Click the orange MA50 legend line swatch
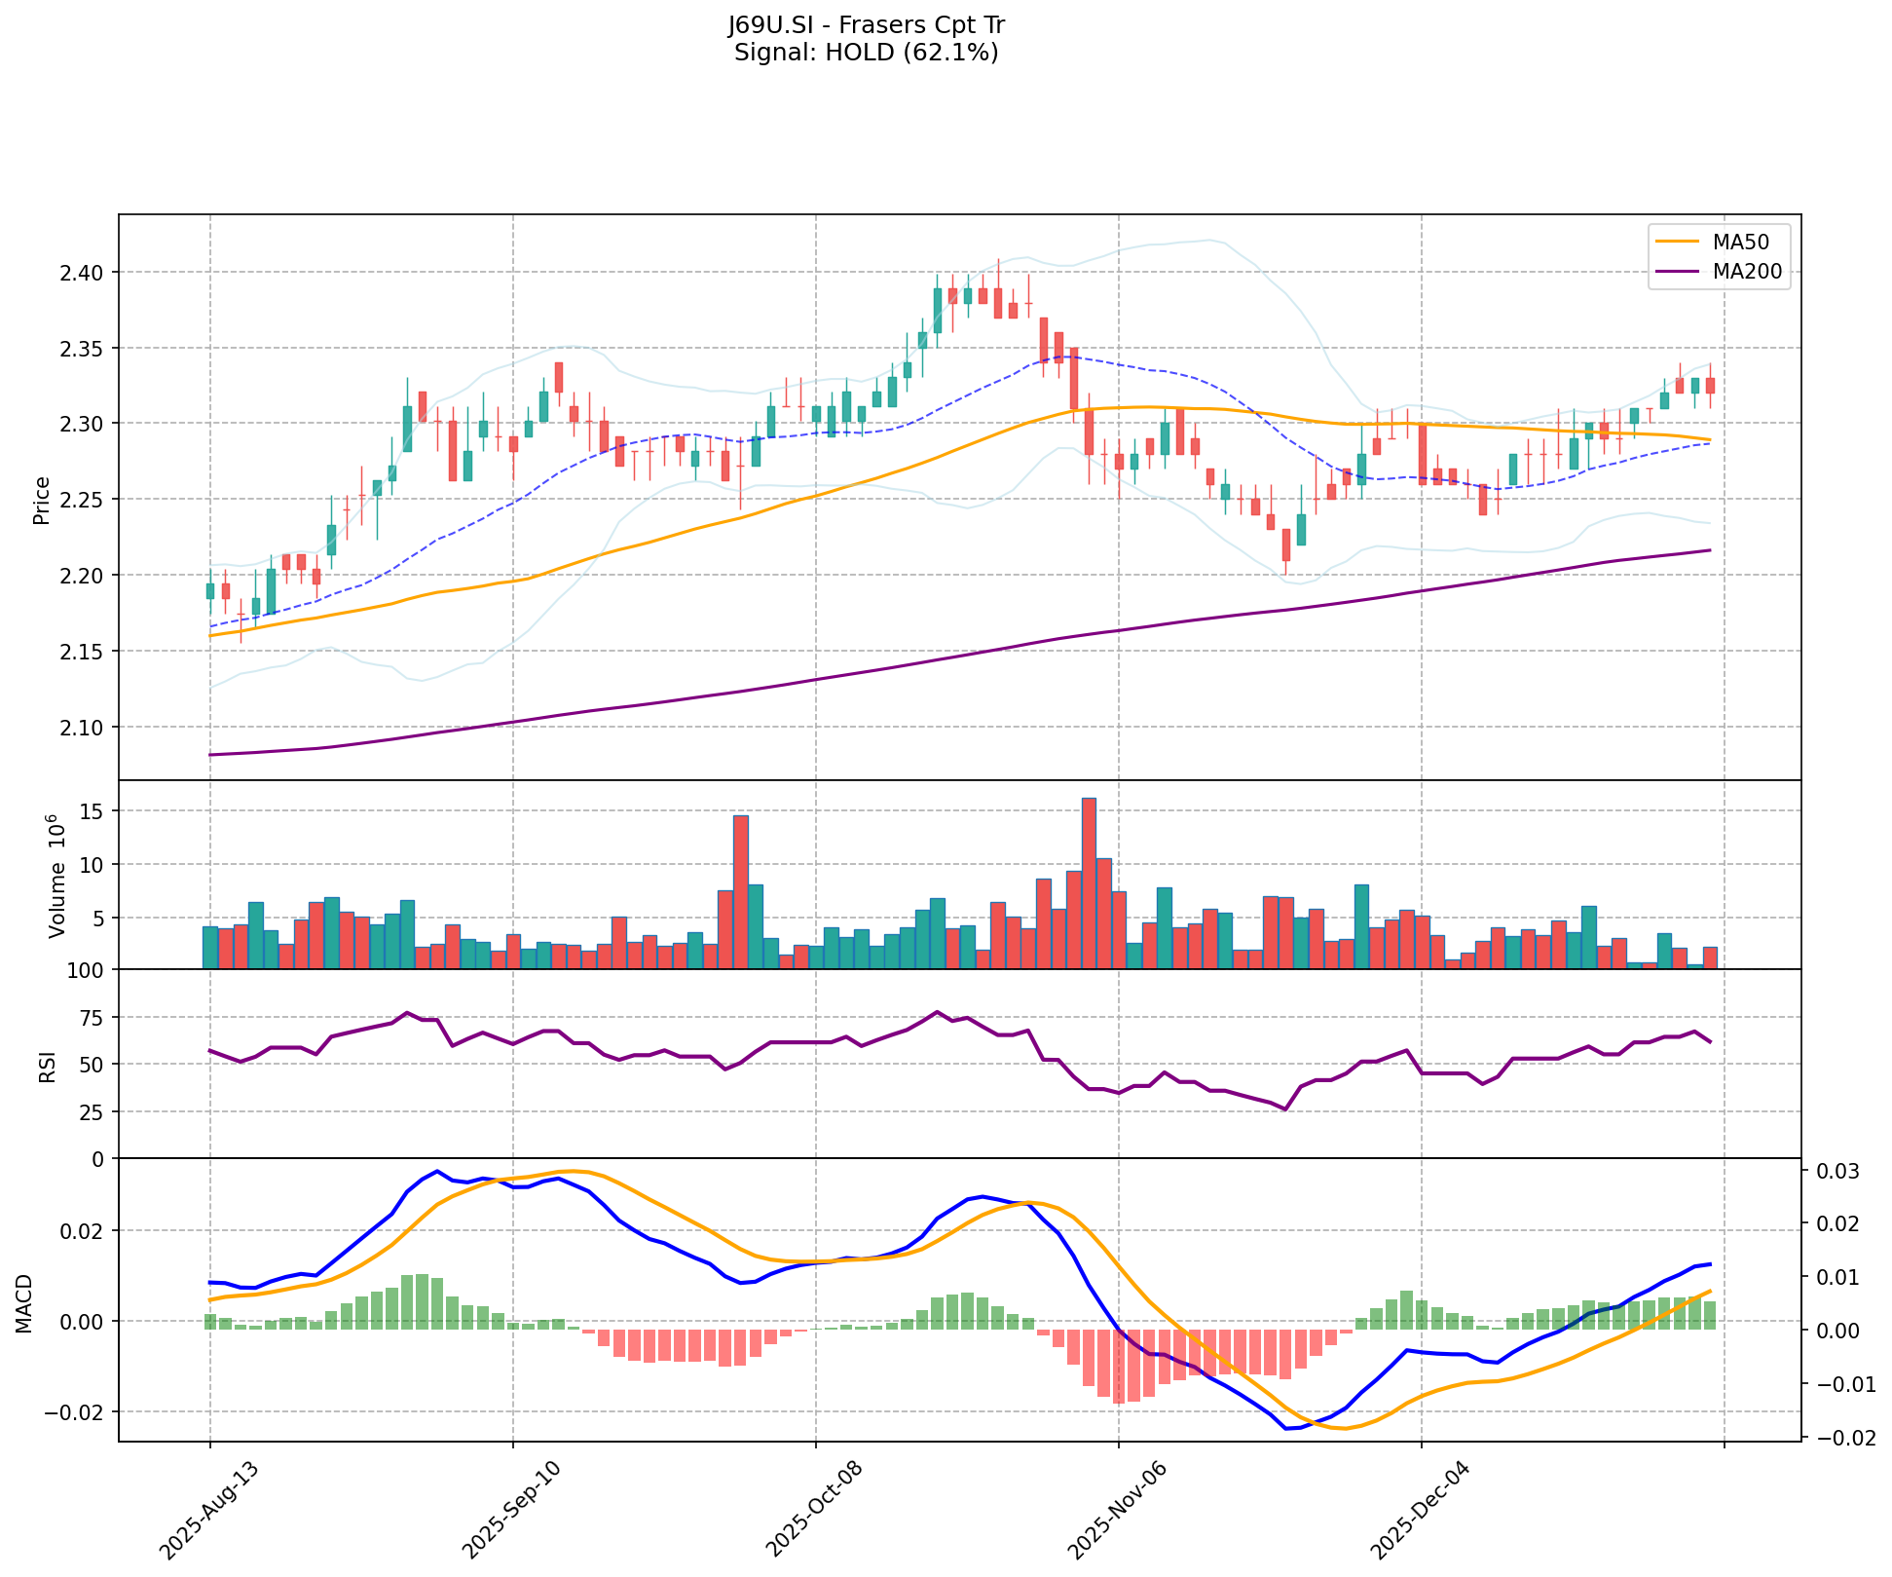 coord(1678,243)
